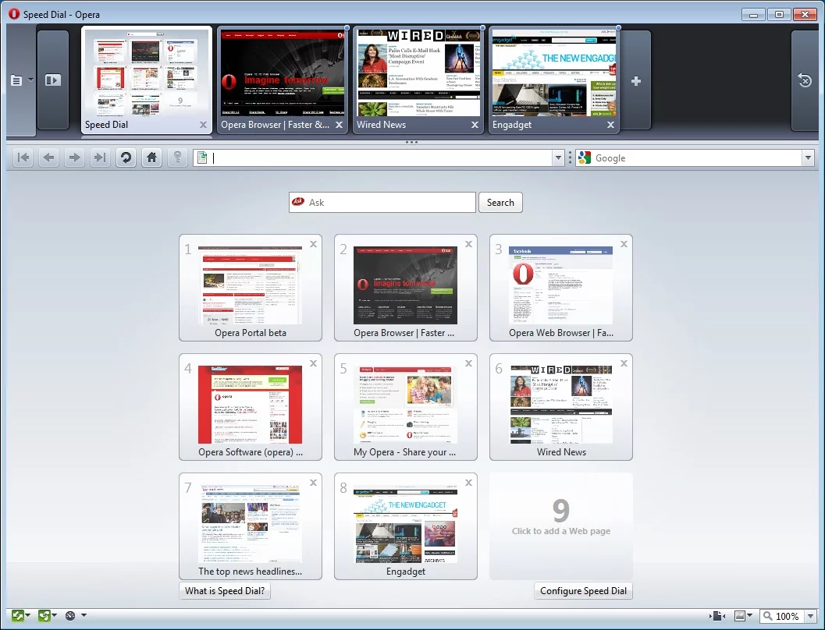
Task: Toggle image loading via the image icon
Action: pos(739,615)
